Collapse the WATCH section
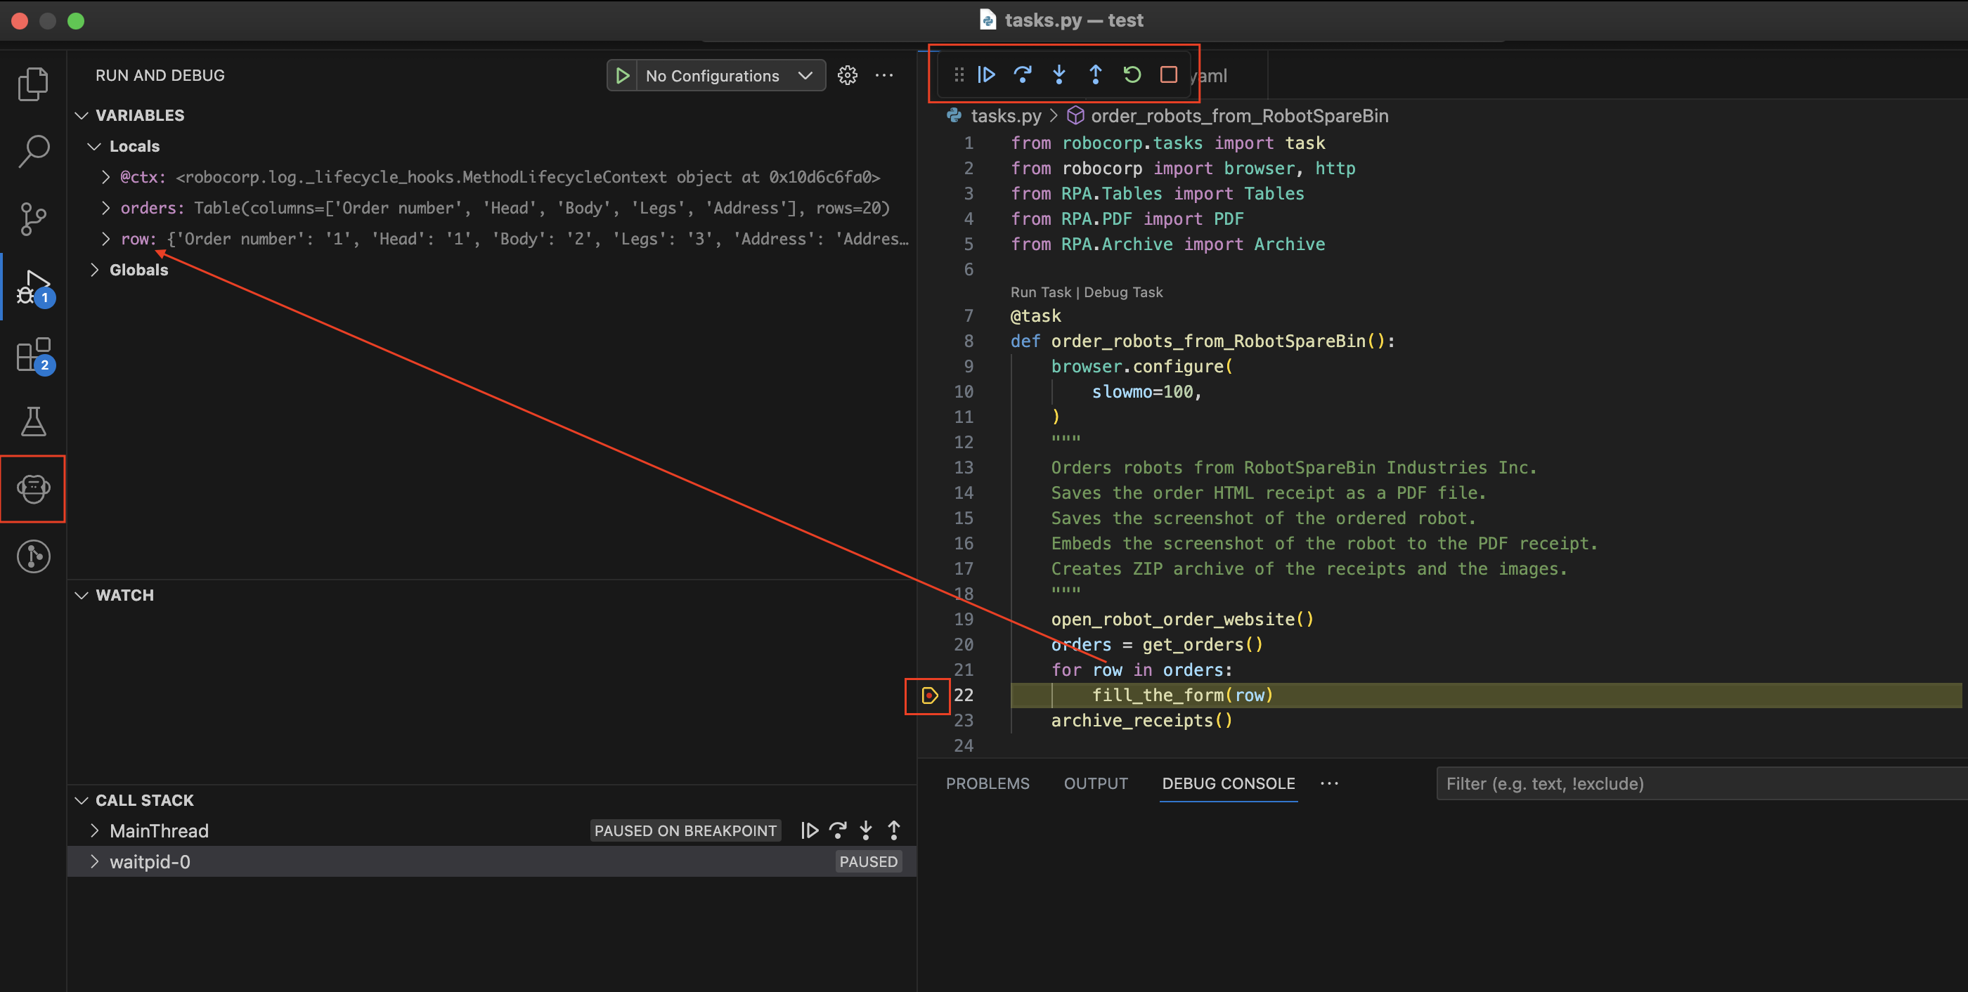1968x992 pixels. coord(82,596)
